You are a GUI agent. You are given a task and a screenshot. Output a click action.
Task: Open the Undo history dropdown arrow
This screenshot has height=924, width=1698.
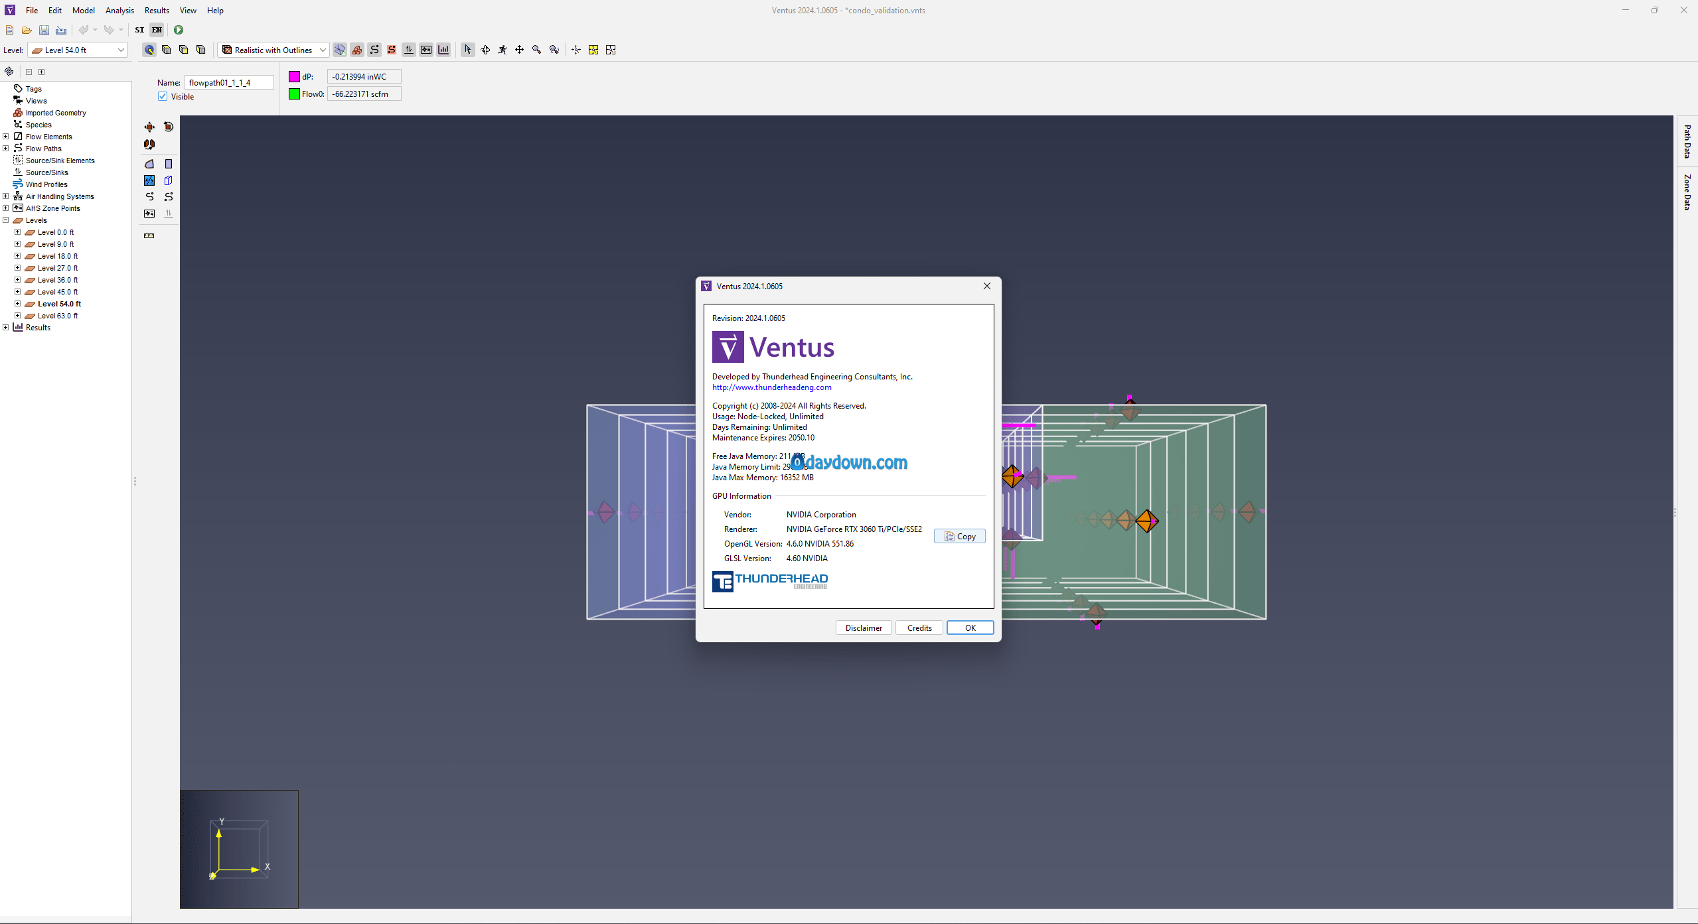click(x=96, y=30)
